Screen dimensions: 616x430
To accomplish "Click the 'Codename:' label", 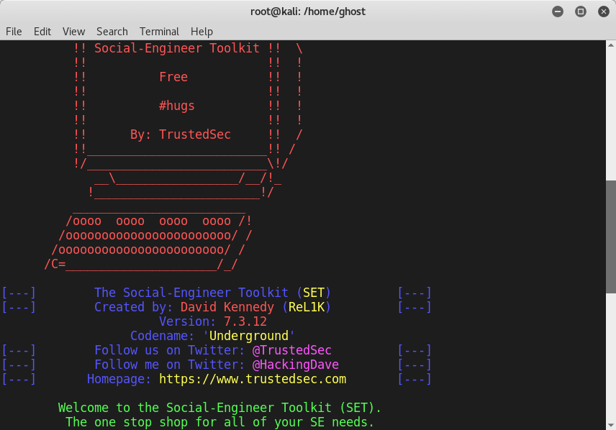I will click(x=162, y=336).
